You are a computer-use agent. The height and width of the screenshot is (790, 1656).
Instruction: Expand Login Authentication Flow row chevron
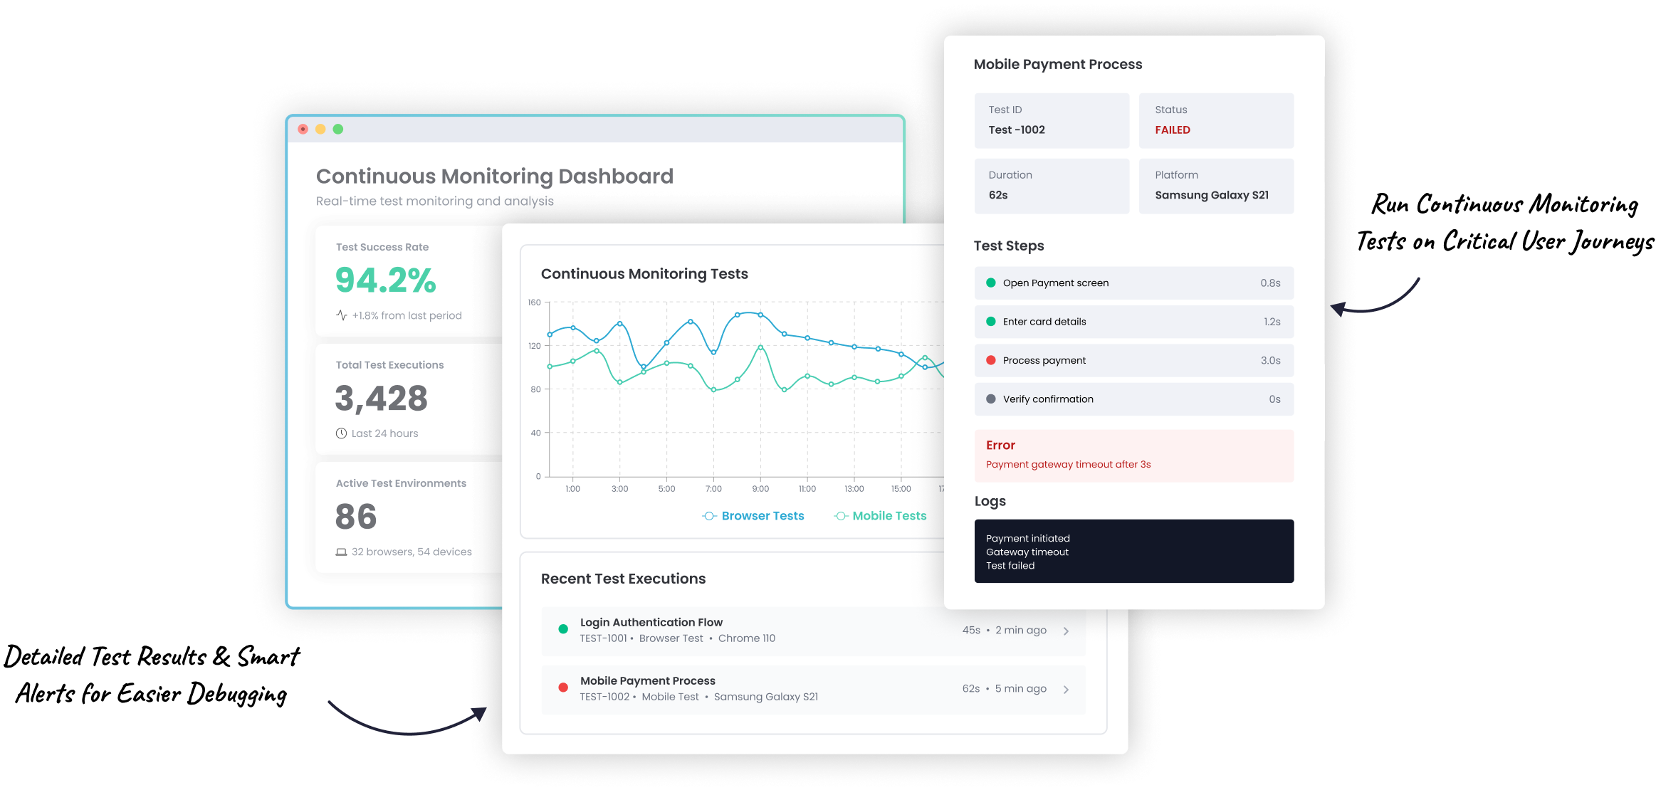click(x=1066, y=631)
